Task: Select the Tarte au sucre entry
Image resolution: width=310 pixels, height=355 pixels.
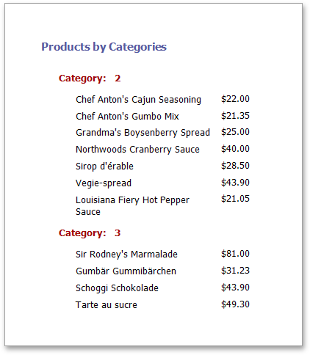Action: tap(107, 305)
